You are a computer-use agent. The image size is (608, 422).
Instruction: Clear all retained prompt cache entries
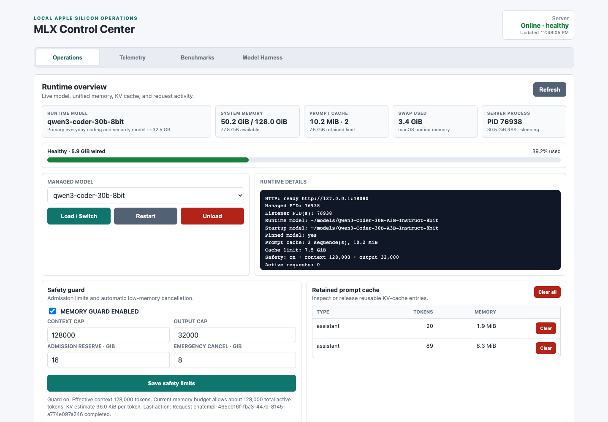[x=547, y=292]
